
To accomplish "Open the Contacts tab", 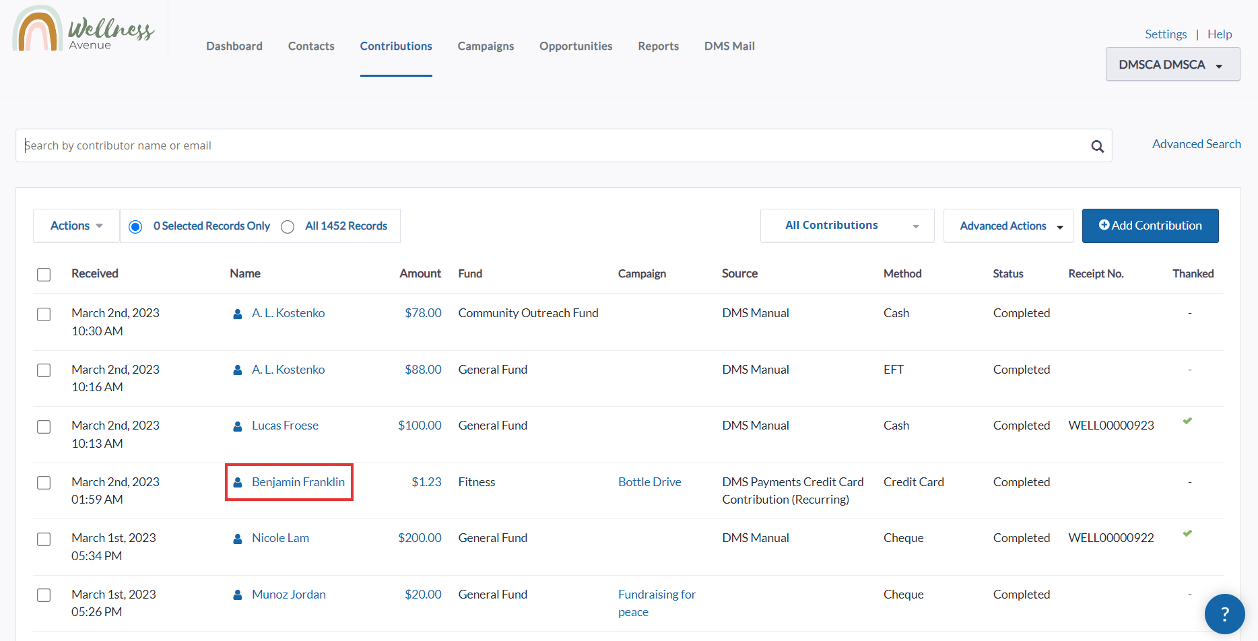I will click(x=311, y=46).
